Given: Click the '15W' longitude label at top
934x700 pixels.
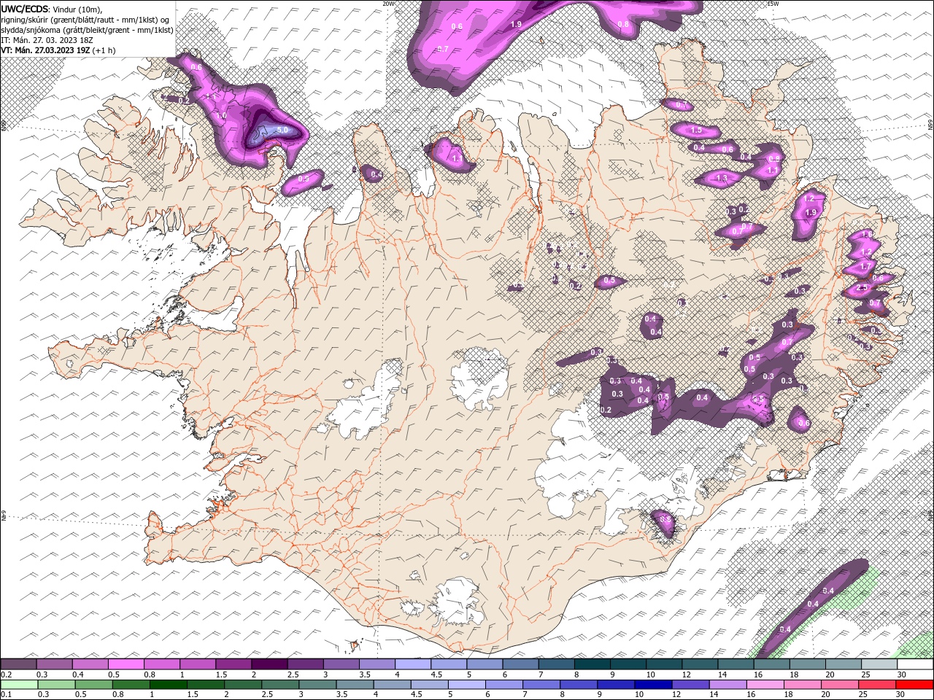Looking at the screenshot, I should click(773, 4).
